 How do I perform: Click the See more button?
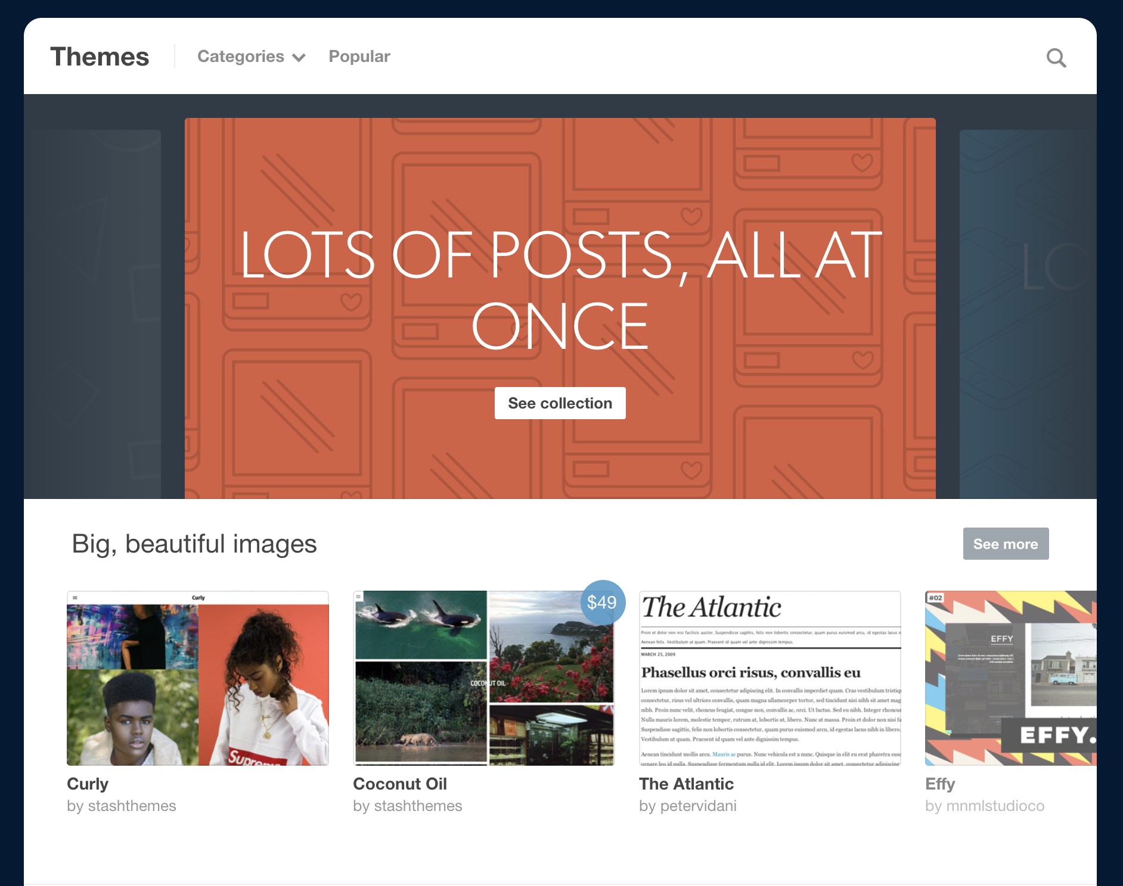coord(1005,544)
